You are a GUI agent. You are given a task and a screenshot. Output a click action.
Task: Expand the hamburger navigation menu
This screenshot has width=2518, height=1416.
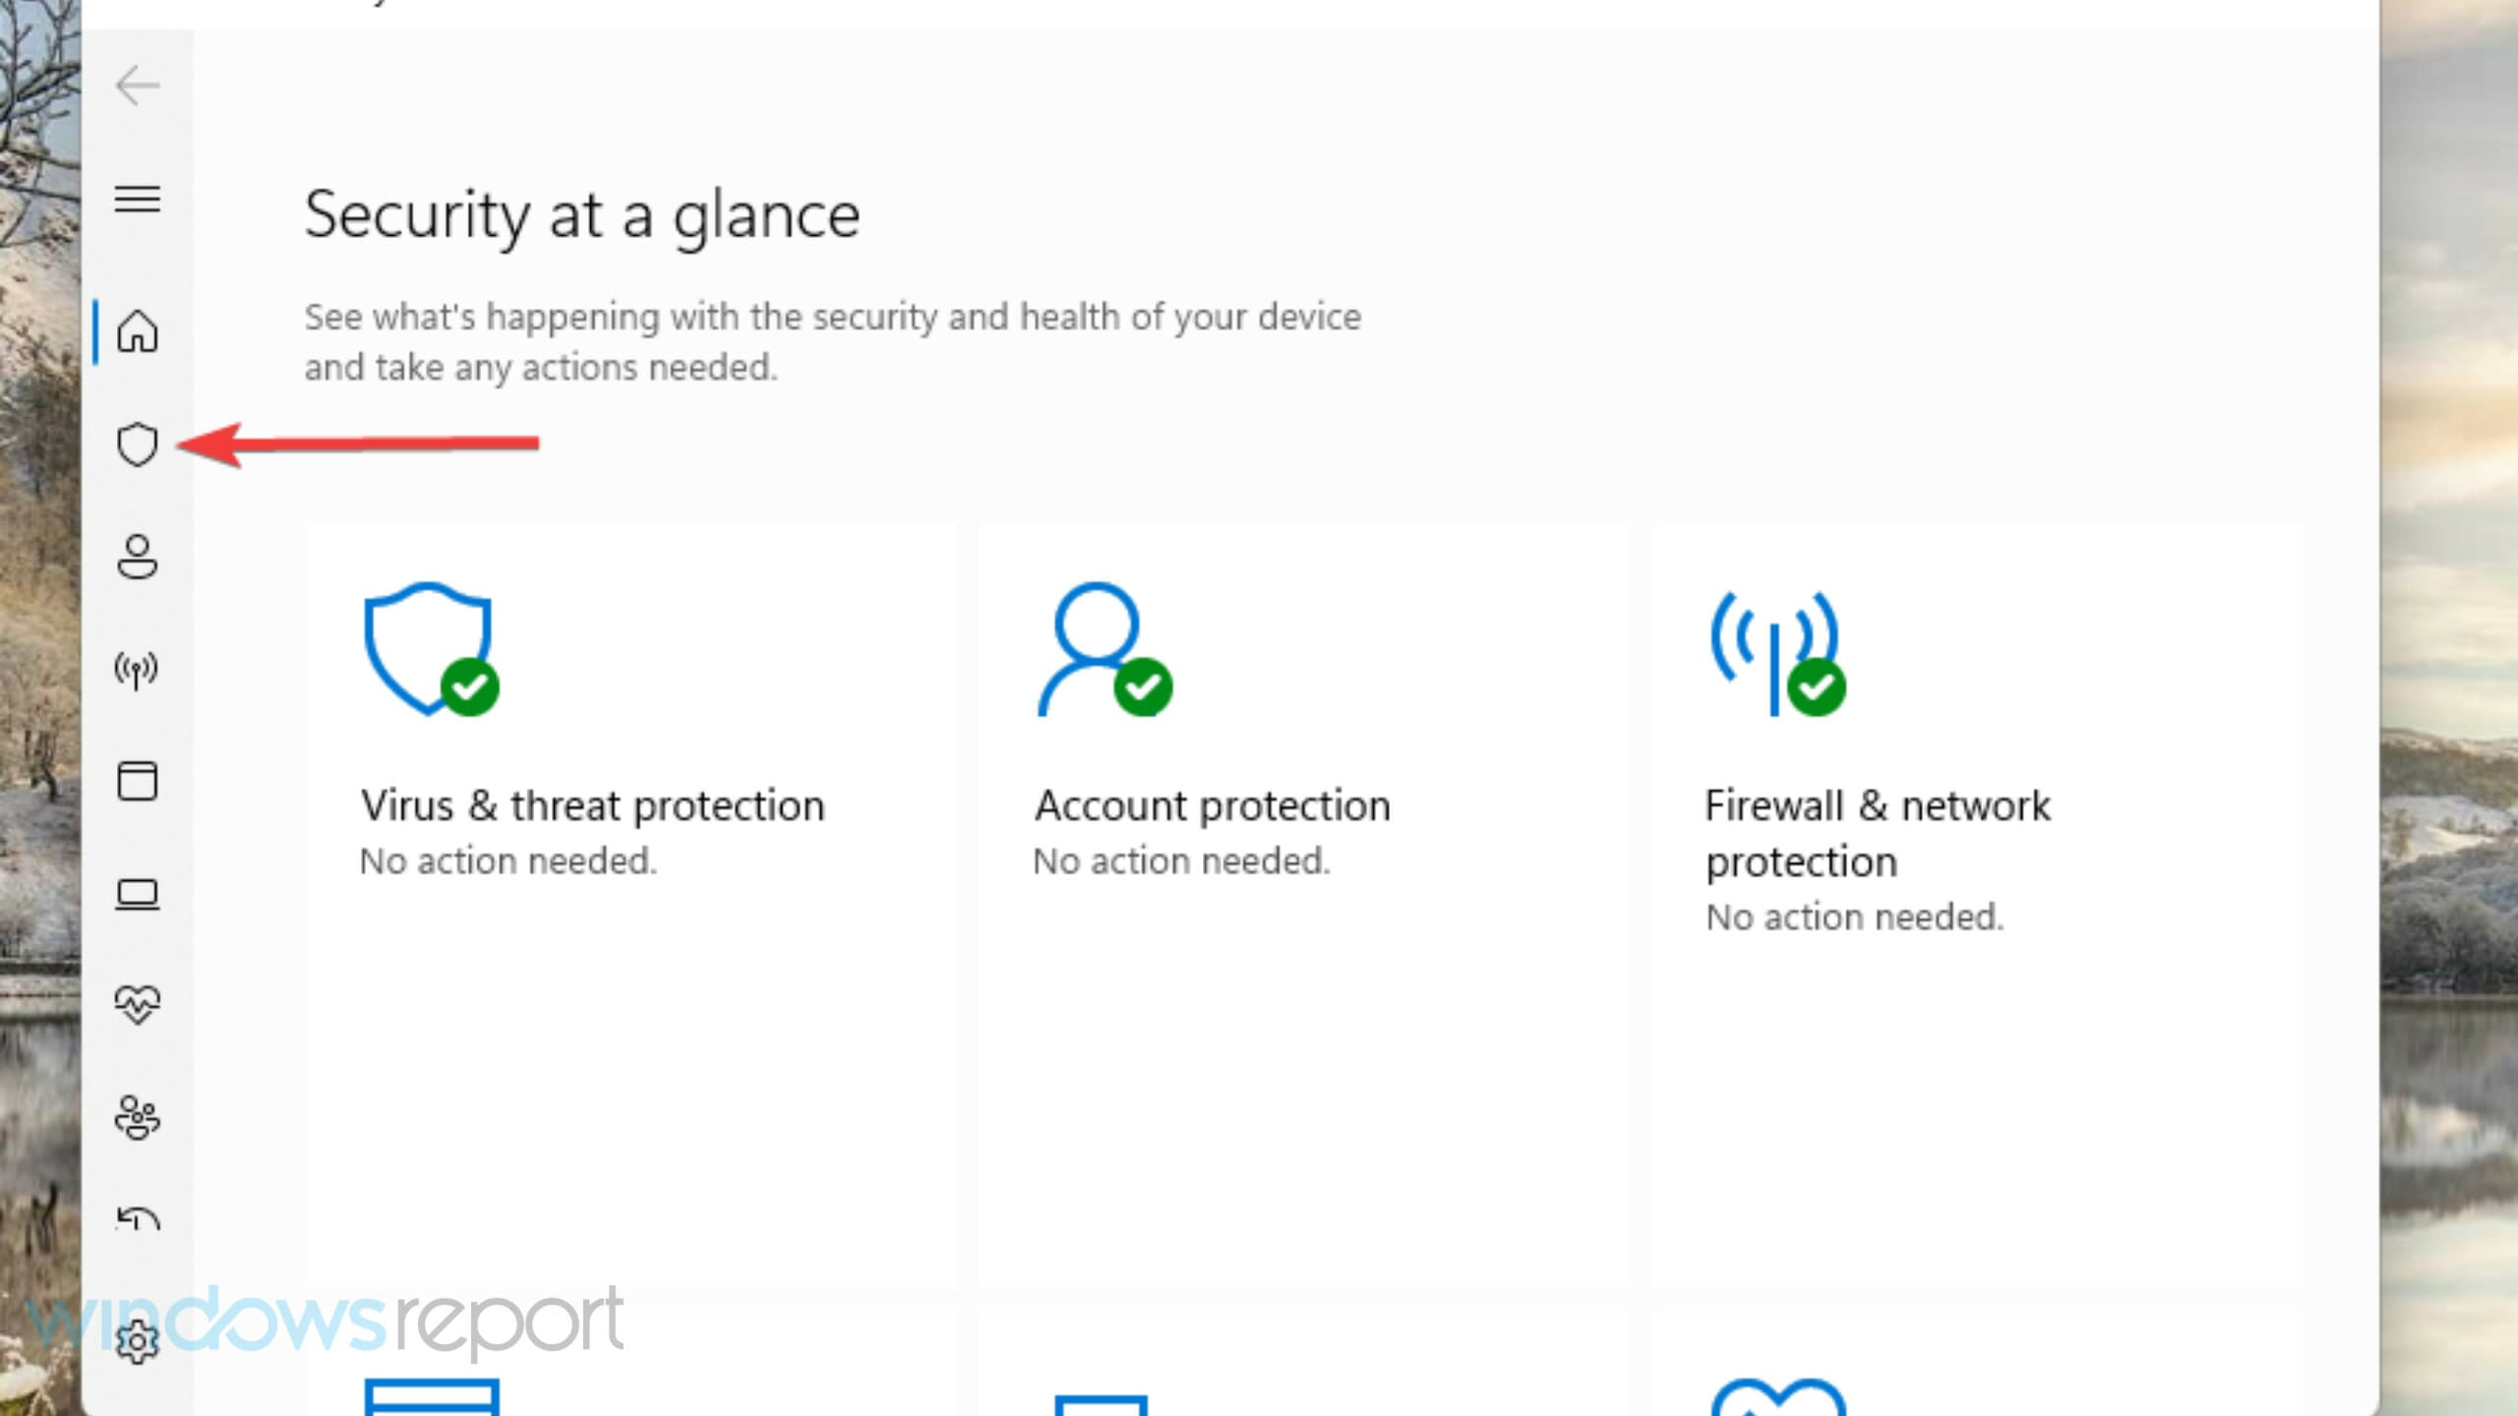tap(137, 200)
